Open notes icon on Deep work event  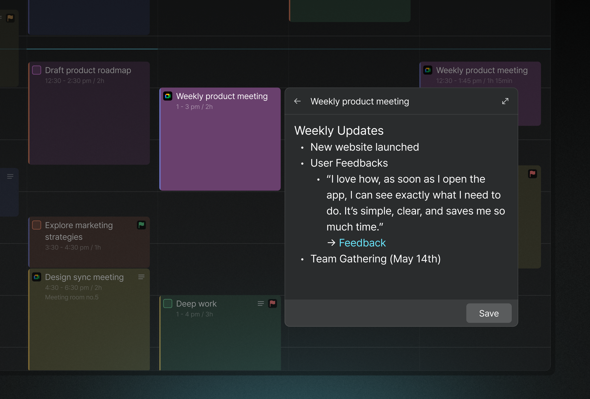(x=260, y=304)
